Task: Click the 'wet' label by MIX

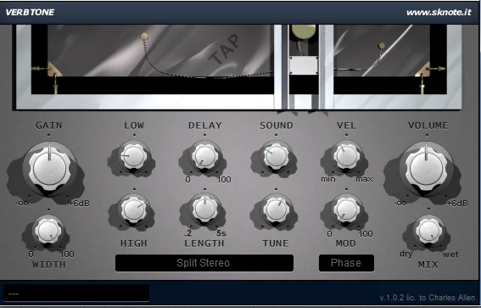Action: coord(450,255)
